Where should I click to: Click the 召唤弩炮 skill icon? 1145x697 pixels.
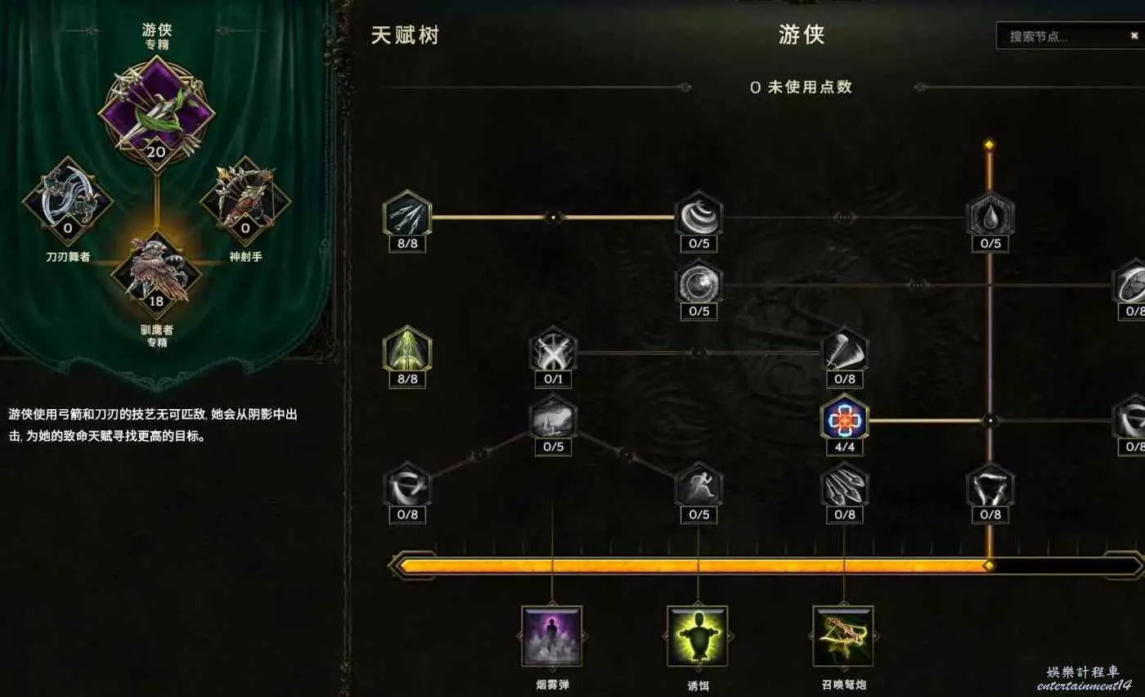[843, 636]
